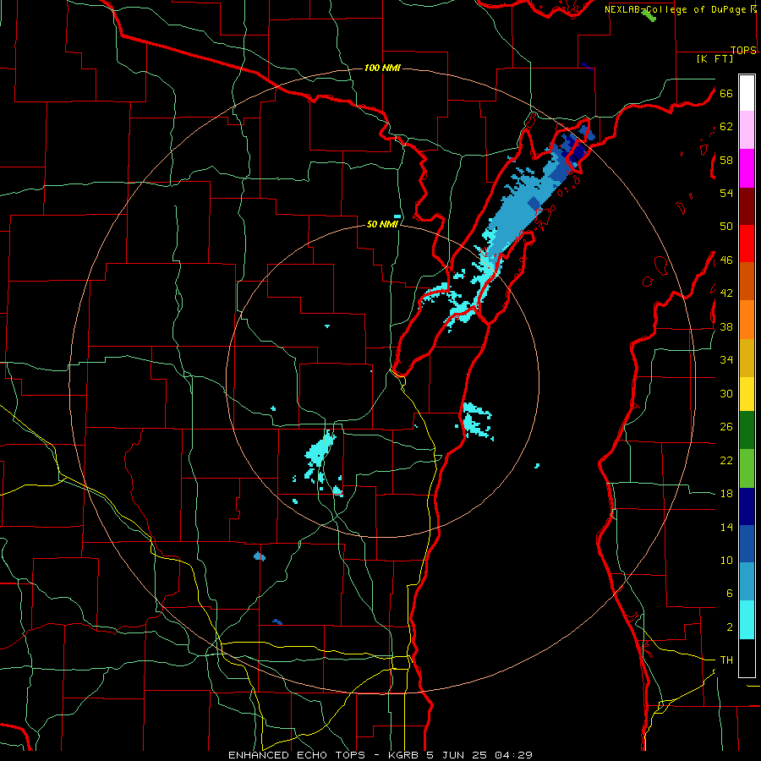Click the legend value '10'
Viewport: 761px width, 761px height.
[x=726, y=560]
